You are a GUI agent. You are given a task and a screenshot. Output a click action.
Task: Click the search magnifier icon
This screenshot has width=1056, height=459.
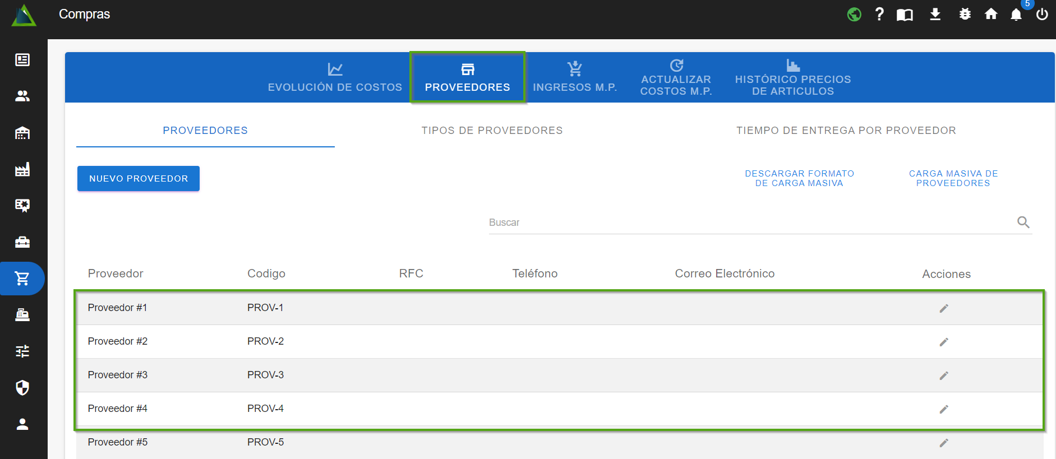pyautogui.click(x=1023, y=222)
